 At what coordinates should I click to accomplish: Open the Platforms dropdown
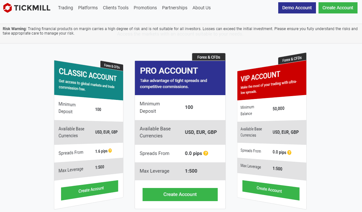88,8
